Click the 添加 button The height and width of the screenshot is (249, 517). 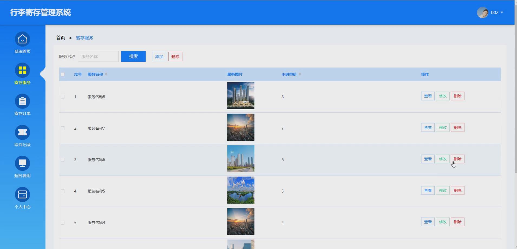pos(159,57)
